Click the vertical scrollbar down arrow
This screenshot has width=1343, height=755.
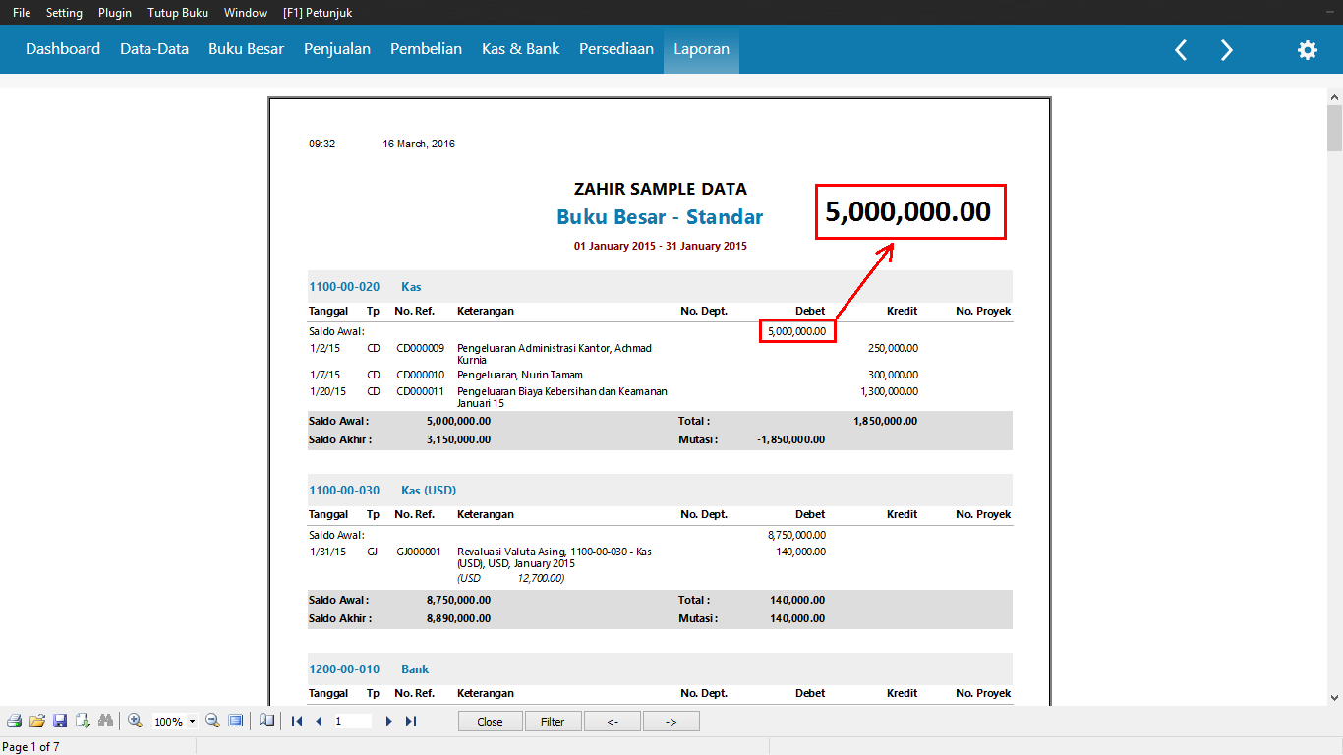point(1334,697)
